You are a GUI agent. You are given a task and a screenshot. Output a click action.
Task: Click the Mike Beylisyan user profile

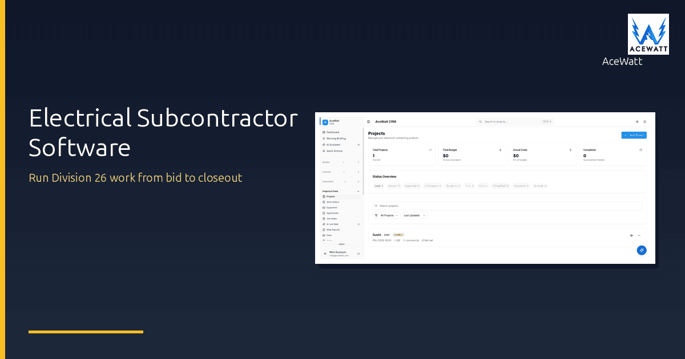pyautogui.click(x=338, y=254)
